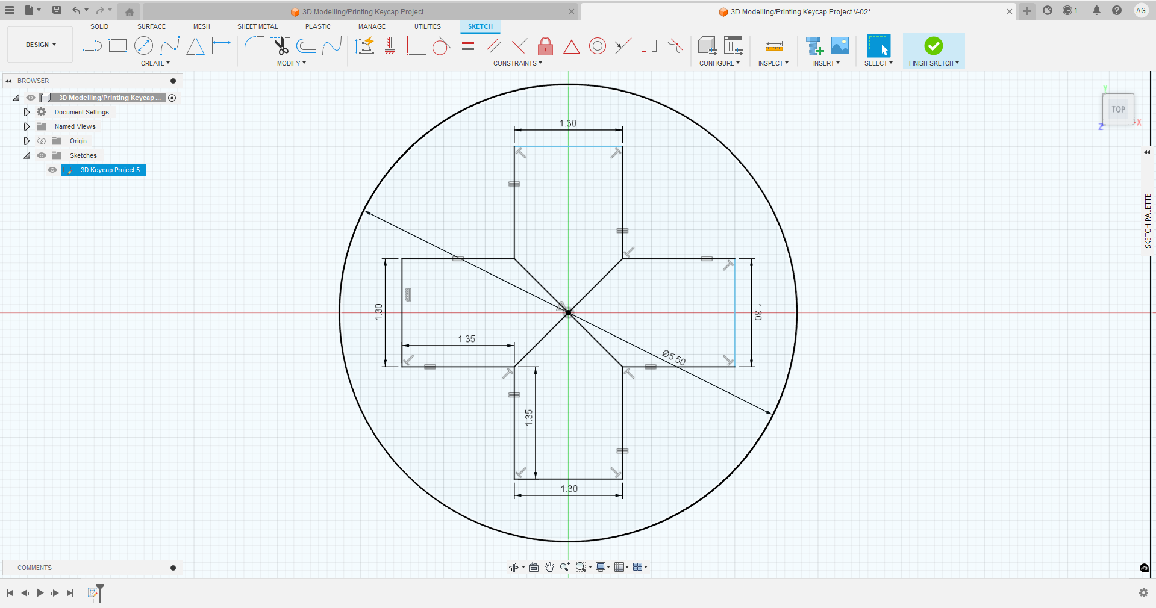Viewport: 1156px width, 608px height.
Task: Select the 2-Point Rectangle tool
Action: click(x=117, y=46)
